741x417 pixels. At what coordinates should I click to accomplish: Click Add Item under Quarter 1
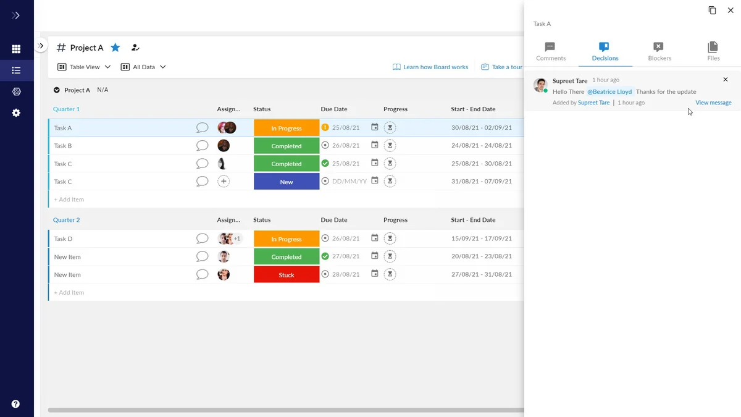tap(69, 200)
